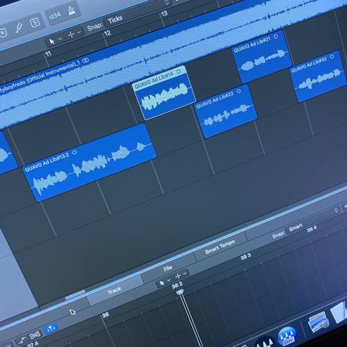Select the pointer tool in tracks toolbar
Screen dimensions: 347x347
52,42
